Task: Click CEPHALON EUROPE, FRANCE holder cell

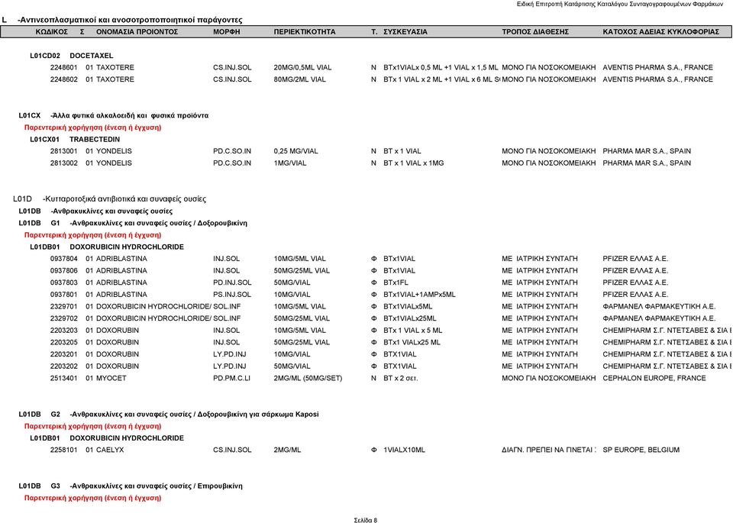Action: coord(654,378)
